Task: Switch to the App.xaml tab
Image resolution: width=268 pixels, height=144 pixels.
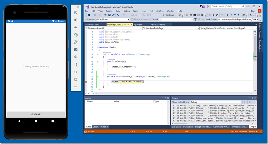Action: 138,25
